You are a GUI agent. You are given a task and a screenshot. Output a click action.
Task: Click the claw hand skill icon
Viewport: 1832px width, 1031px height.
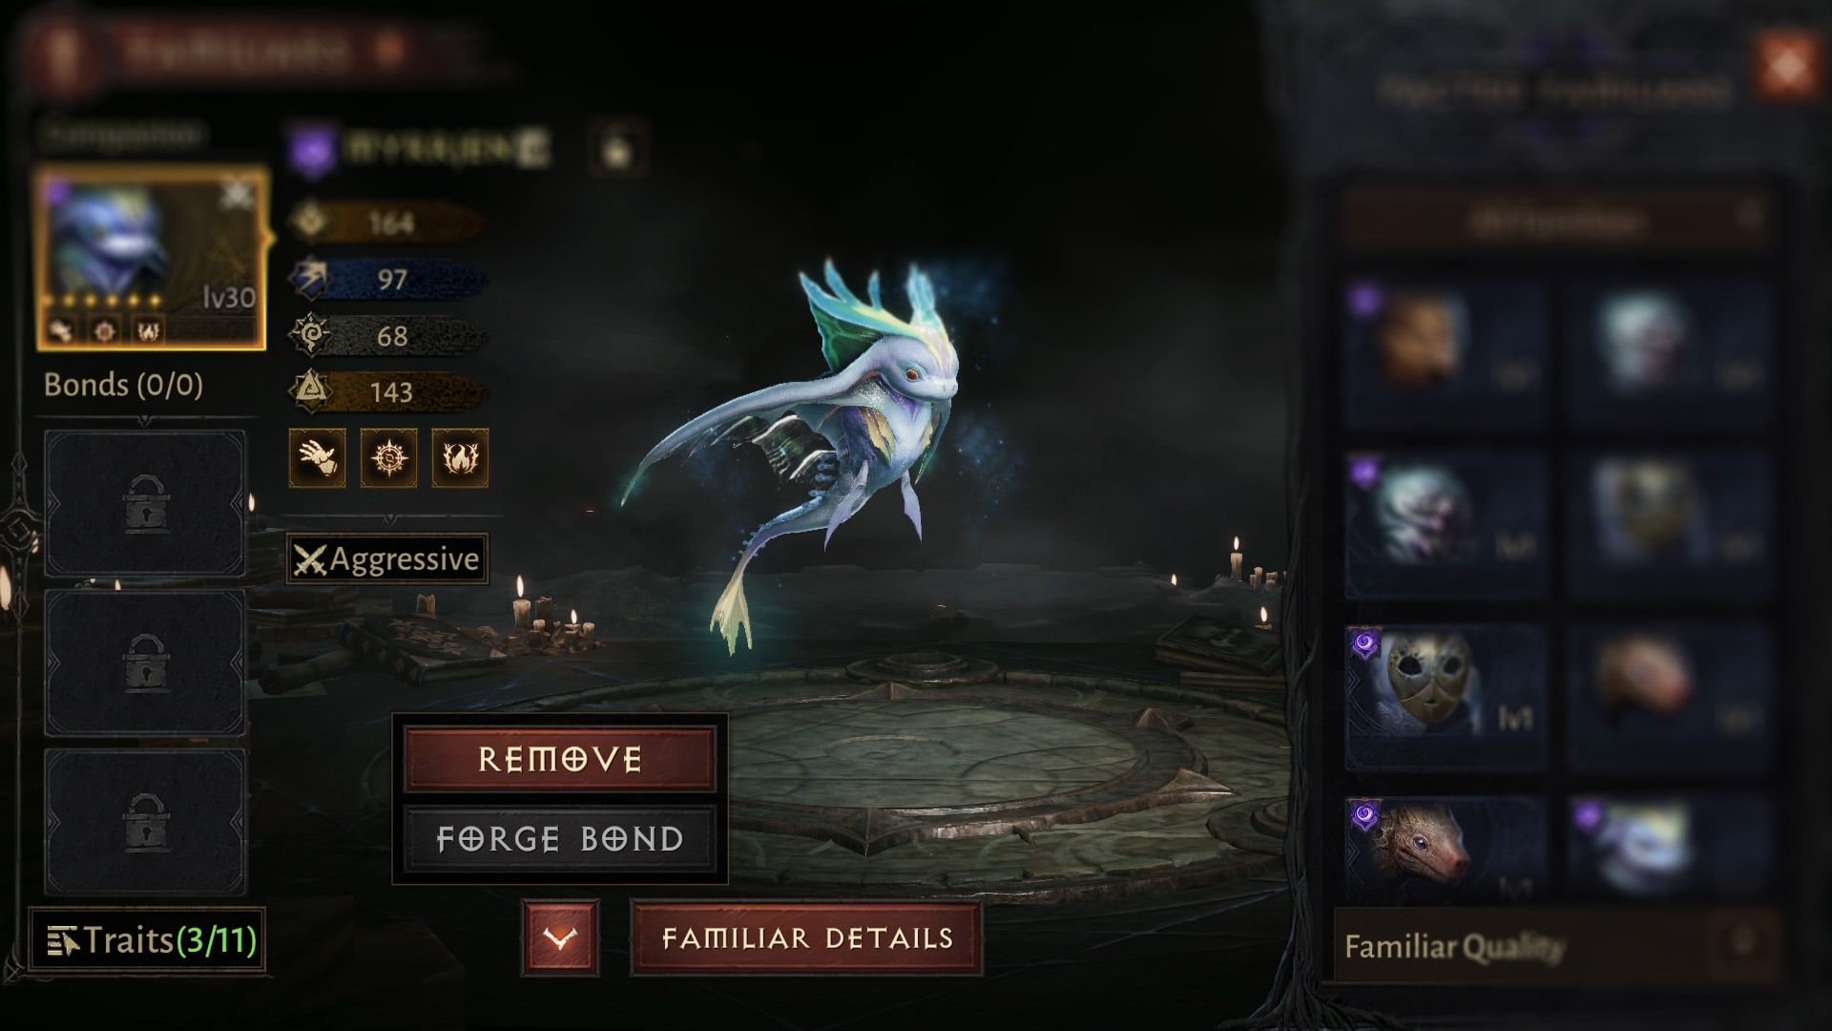coord(317,458)
